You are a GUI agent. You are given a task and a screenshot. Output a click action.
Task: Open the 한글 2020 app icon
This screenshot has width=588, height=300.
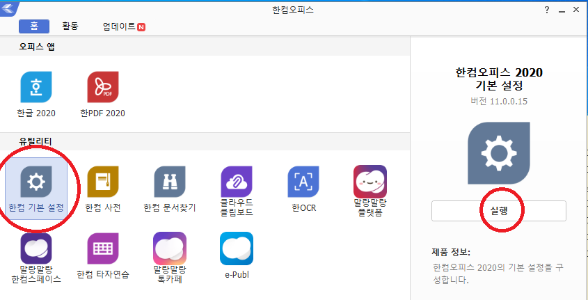click(36, 87)
